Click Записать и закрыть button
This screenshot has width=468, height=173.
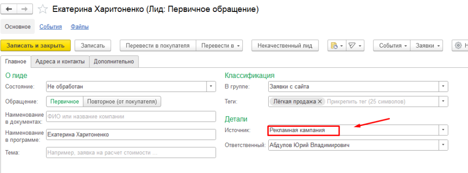point(36,46)
